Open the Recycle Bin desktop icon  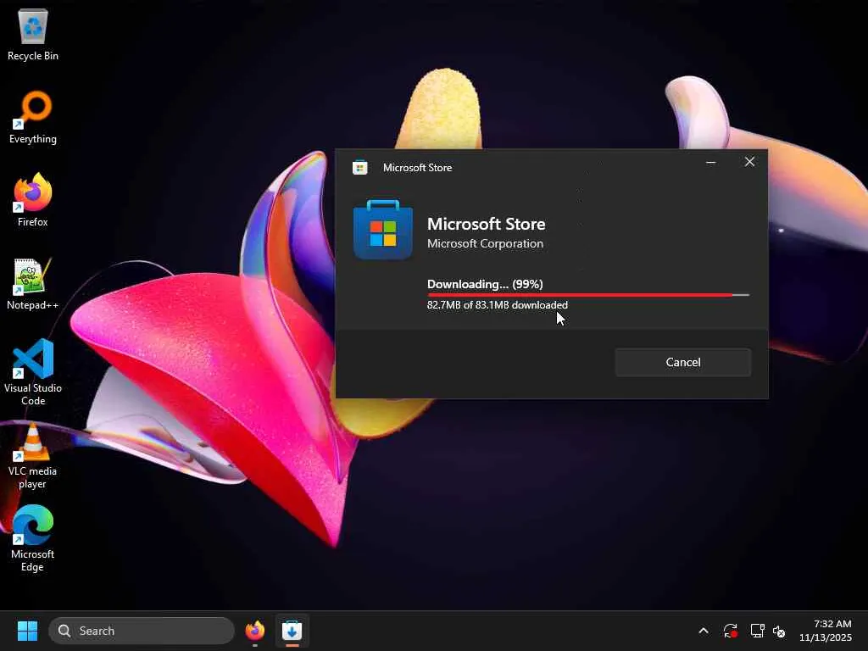[x=33, y=35]
